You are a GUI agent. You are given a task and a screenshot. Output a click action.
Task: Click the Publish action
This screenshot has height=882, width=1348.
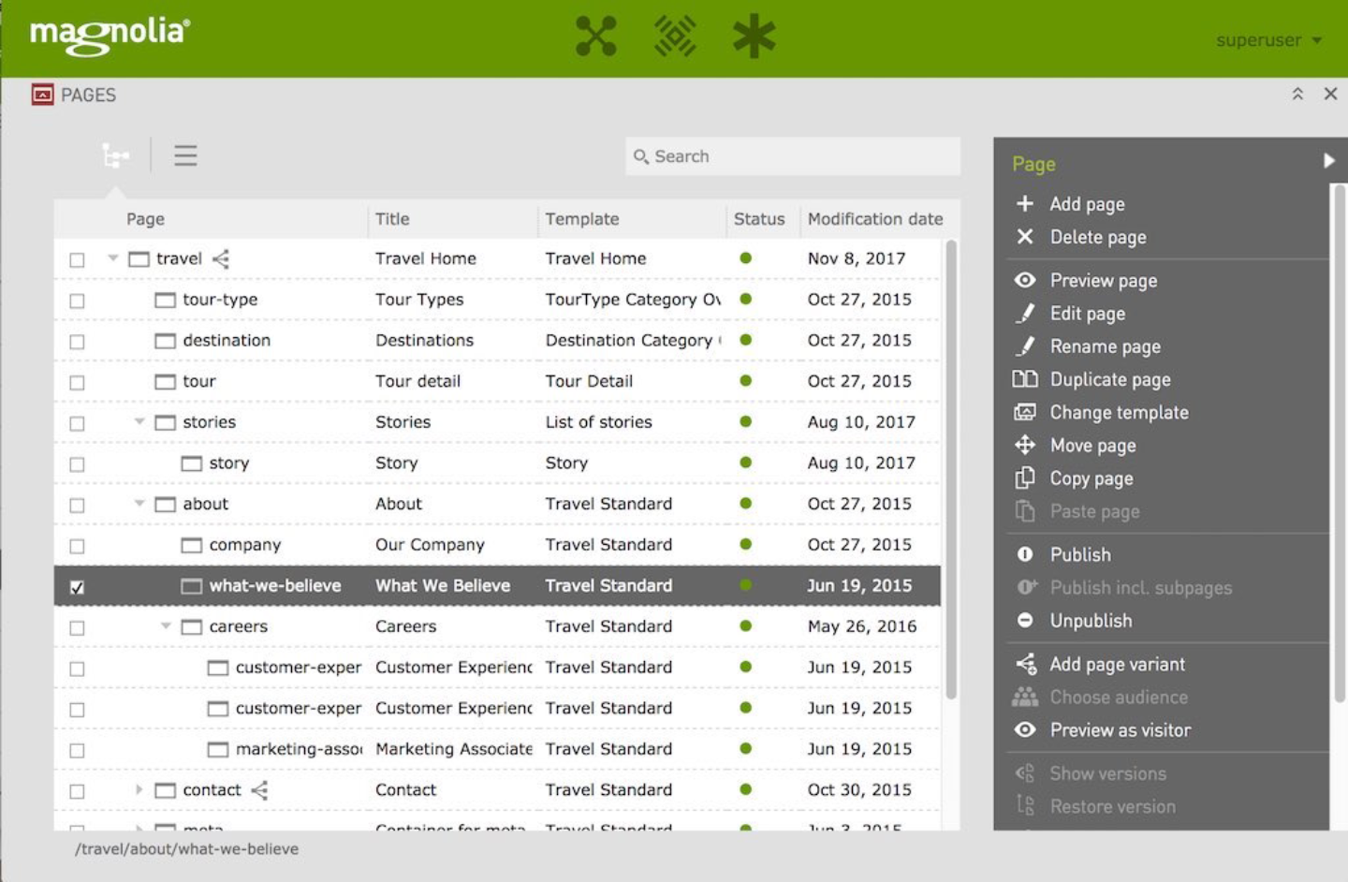[x=1080, y=554]
